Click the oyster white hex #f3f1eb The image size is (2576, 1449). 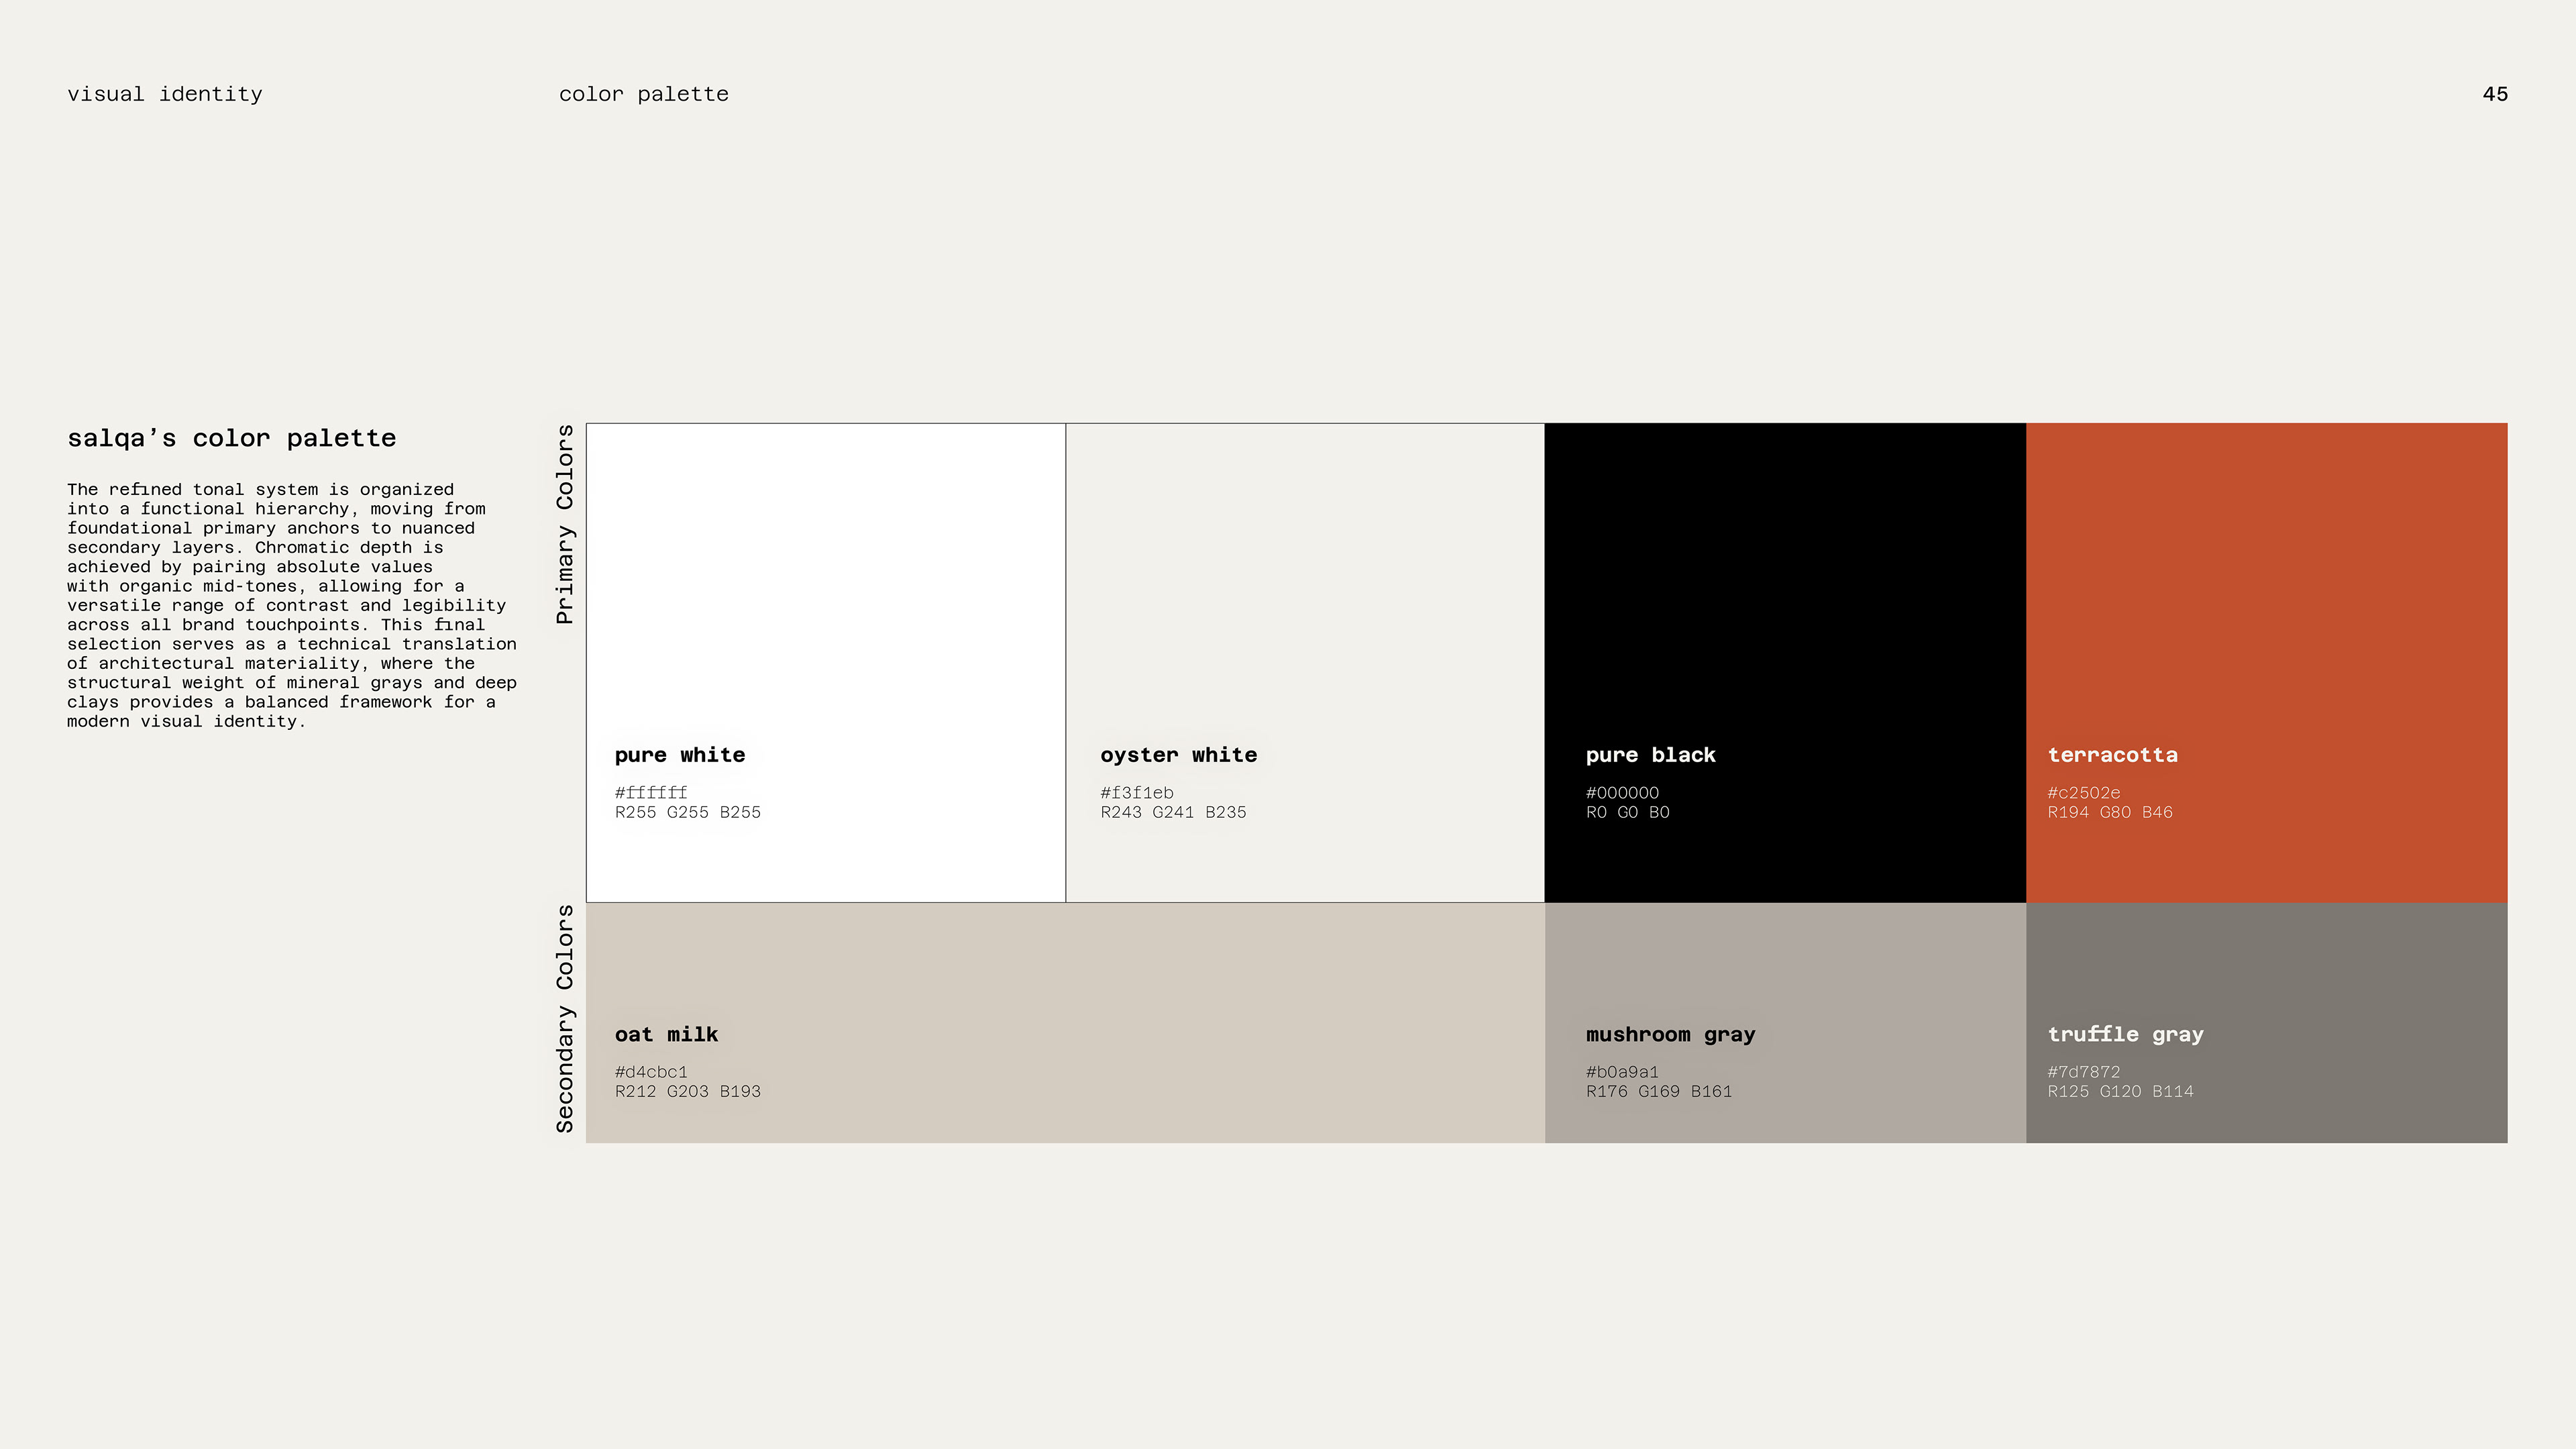pyautogui.click(x=1136, y=793)
